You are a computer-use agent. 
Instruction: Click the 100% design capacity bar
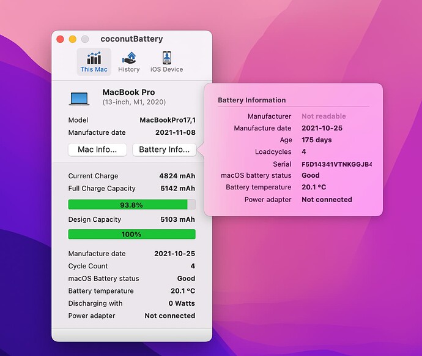[x=131, y=234]
